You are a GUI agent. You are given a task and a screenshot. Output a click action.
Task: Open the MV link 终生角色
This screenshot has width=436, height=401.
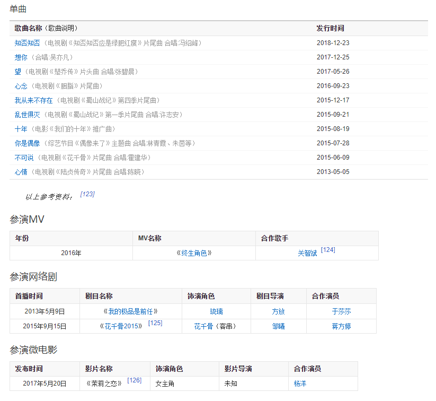(x=194, y=254)
